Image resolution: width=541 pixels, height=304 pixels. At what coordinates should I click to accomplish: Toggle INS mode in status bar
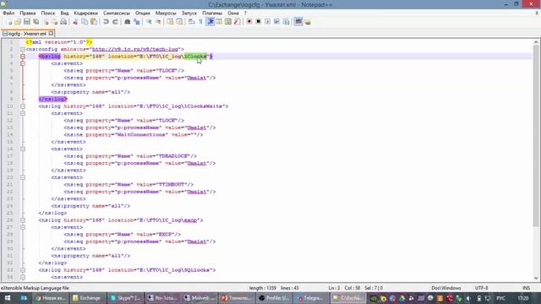pyautogui.click(x=526, y=288)
